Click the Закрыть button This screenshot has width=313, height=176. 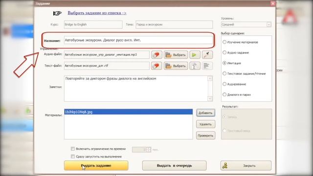(246, 166)
